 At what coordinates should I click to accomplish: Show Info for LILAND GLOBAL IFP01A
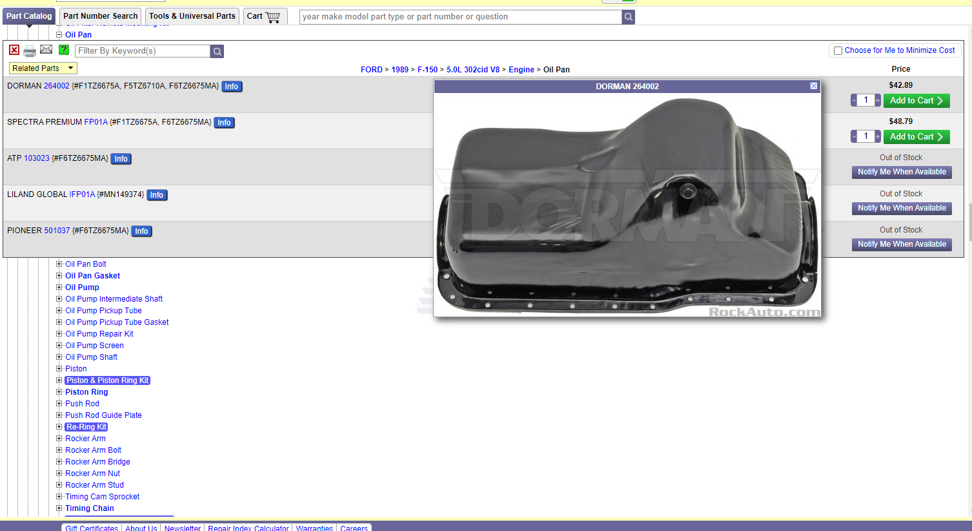(x=157, y=195)
